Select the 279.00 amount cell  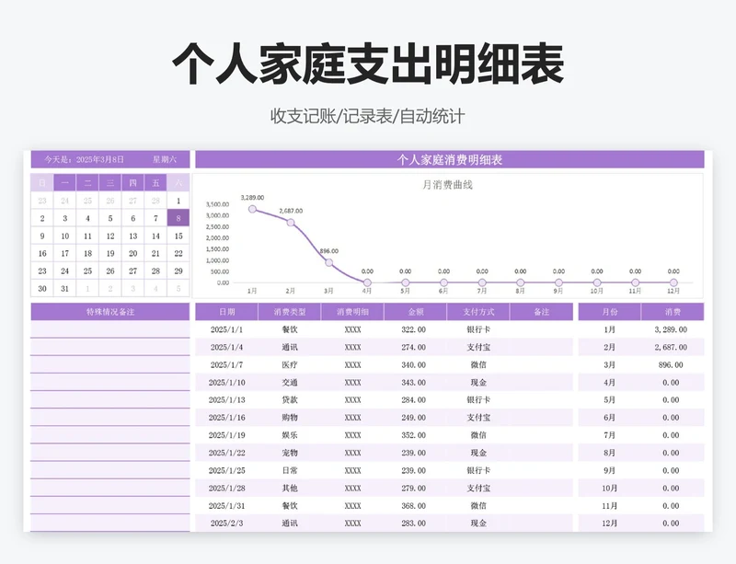click(413, 489)
